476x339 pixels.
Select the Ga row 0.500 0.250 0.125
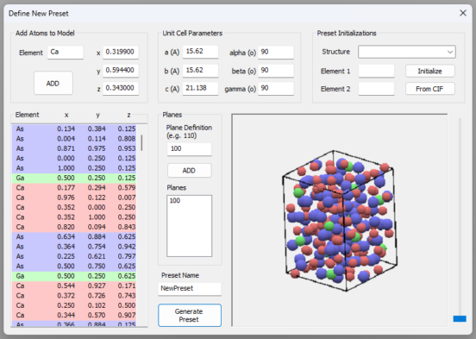click(x=74, y=178)
